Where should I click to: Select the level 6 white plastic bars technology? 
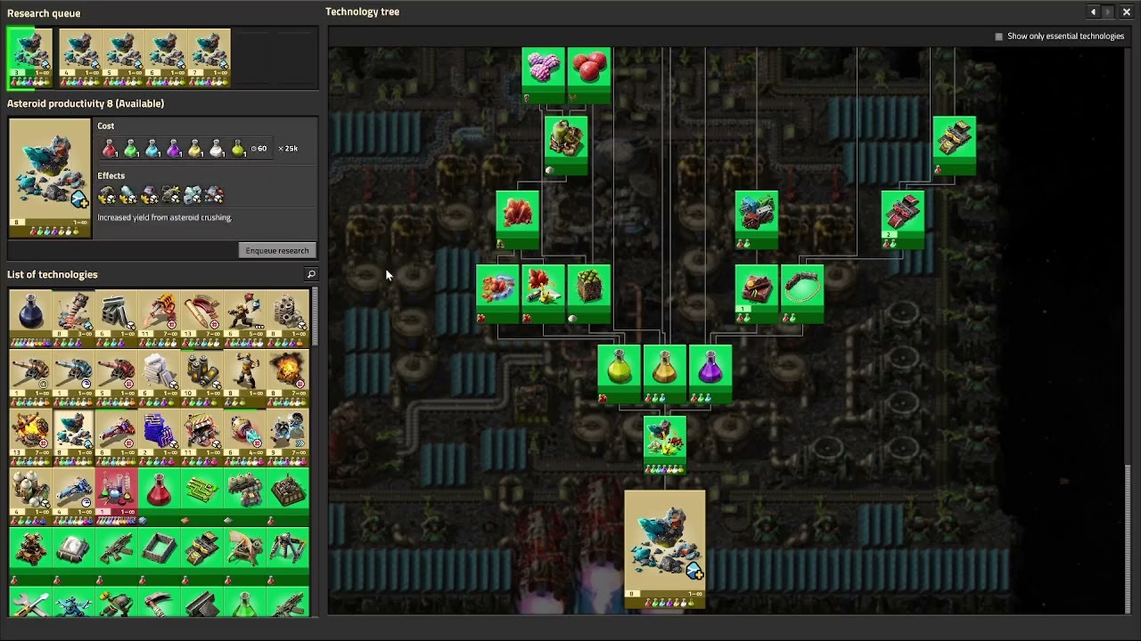point(159,377)
